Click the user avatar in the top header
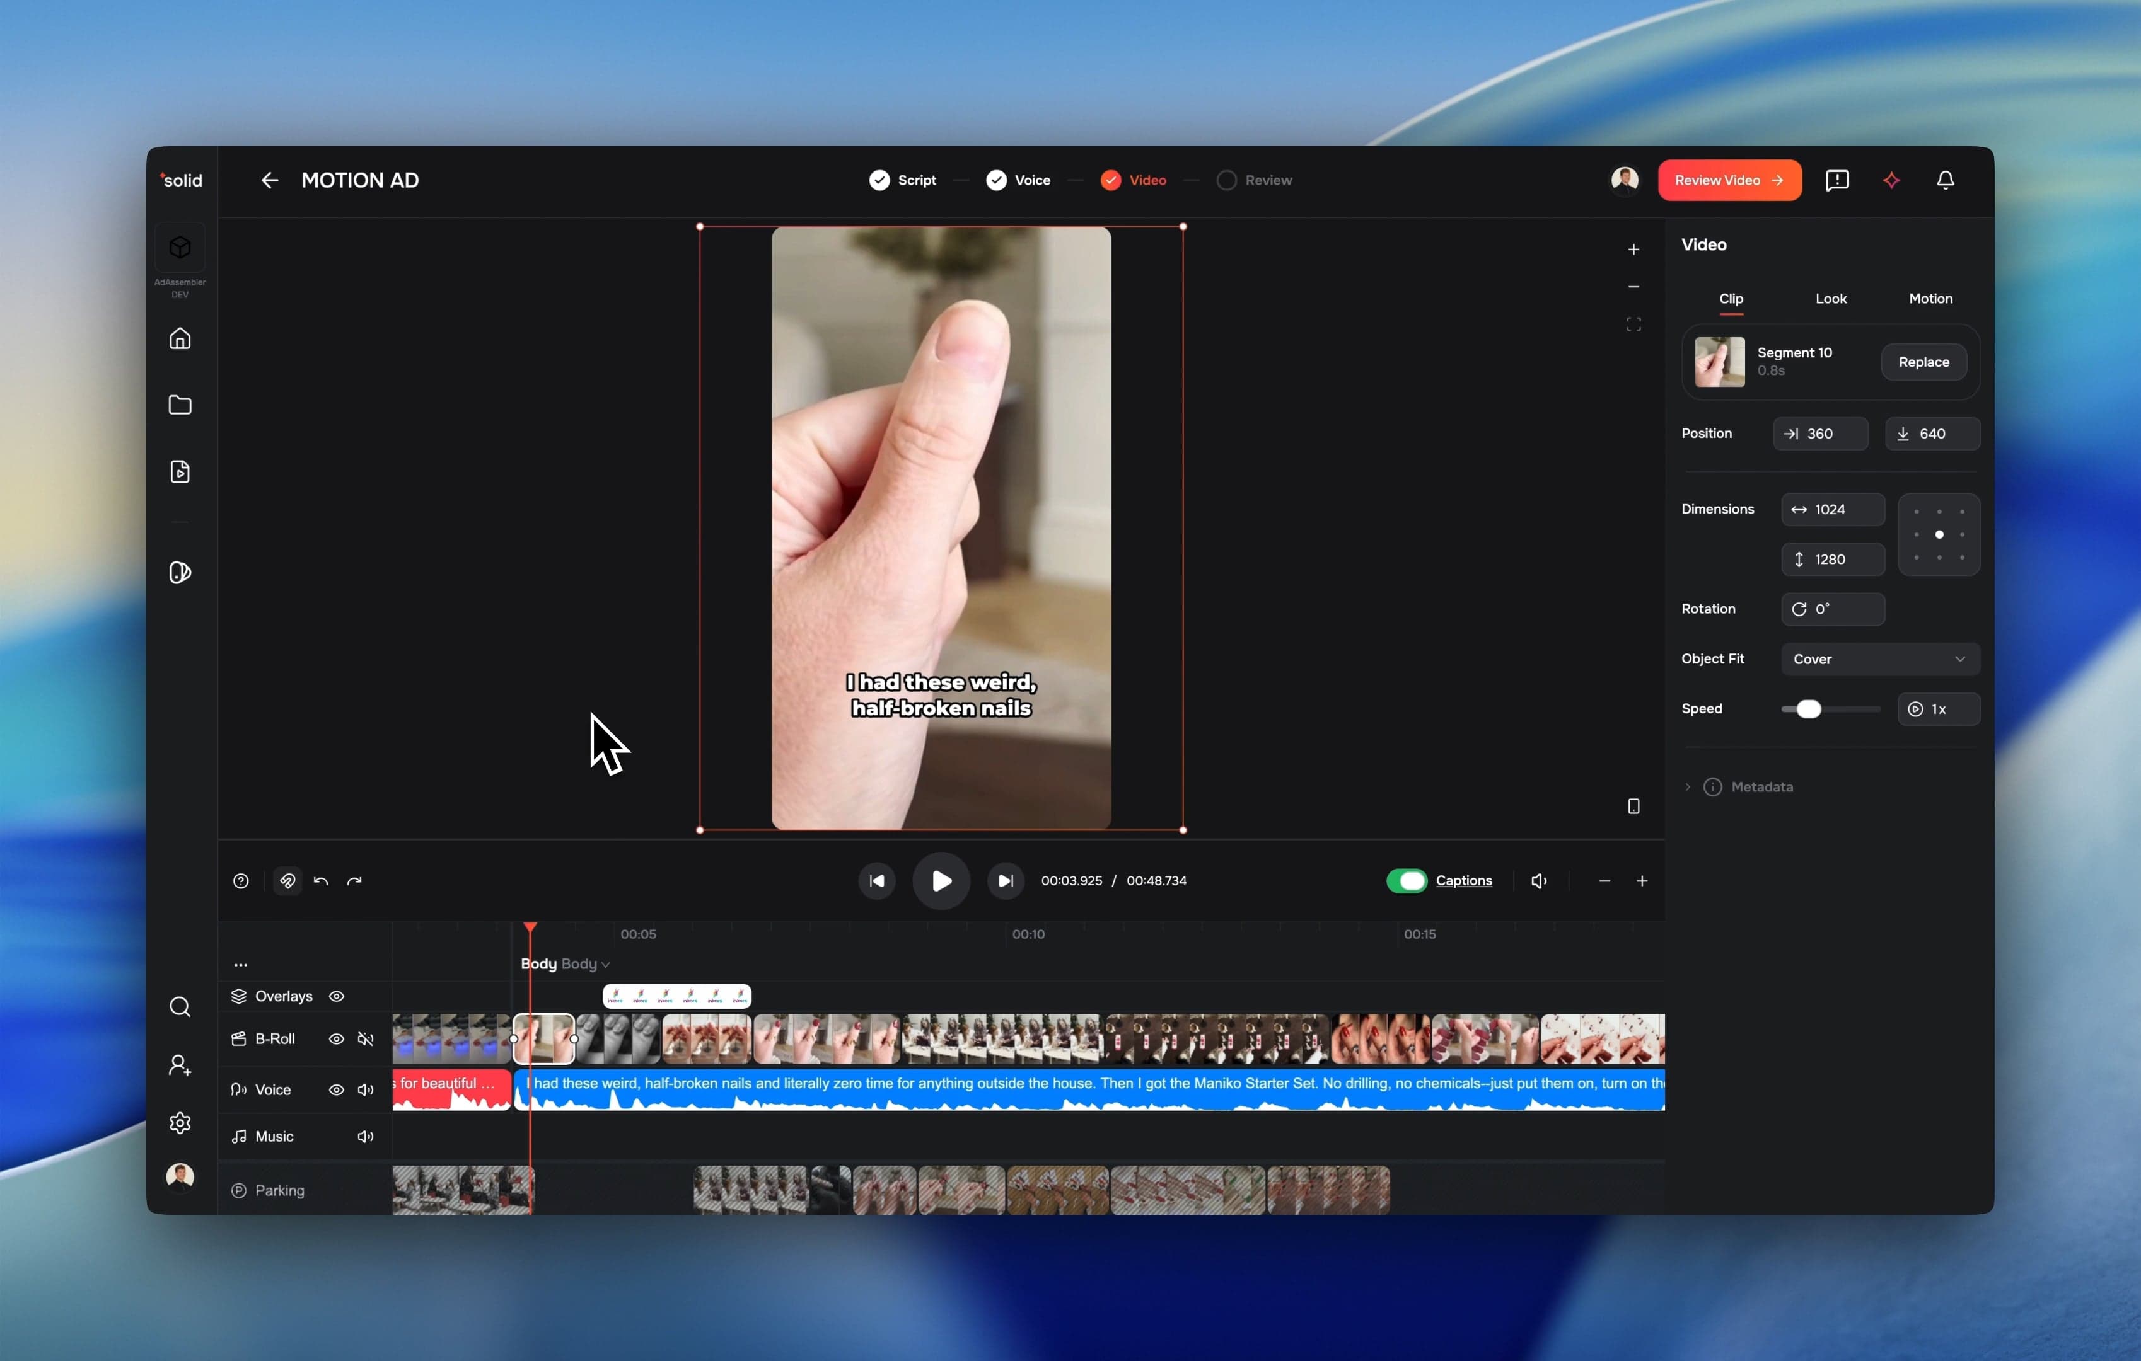2141x1361 pixels. tap(1625, 180)
